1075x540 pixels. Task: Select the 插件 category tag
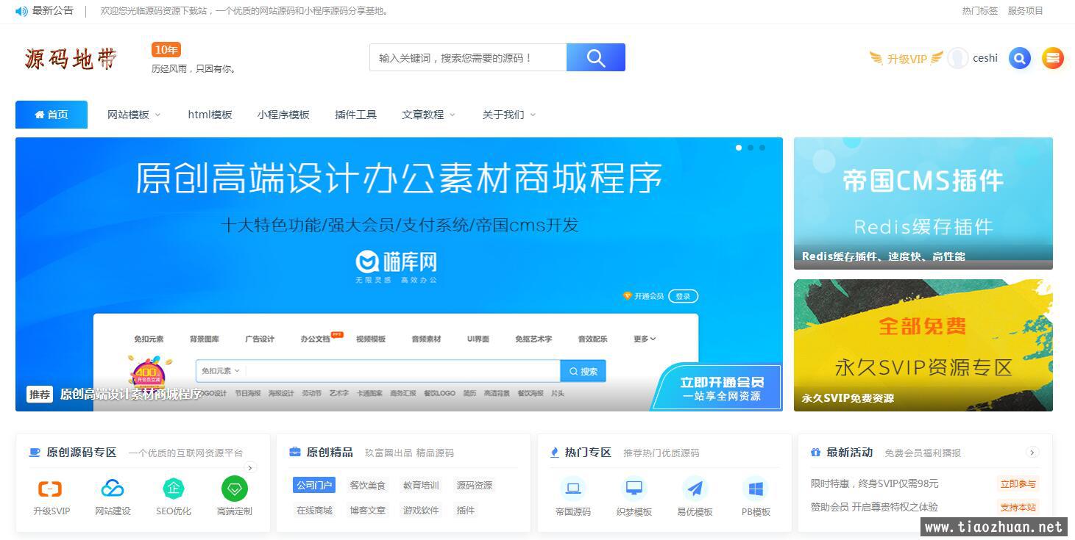coord(465,510)
